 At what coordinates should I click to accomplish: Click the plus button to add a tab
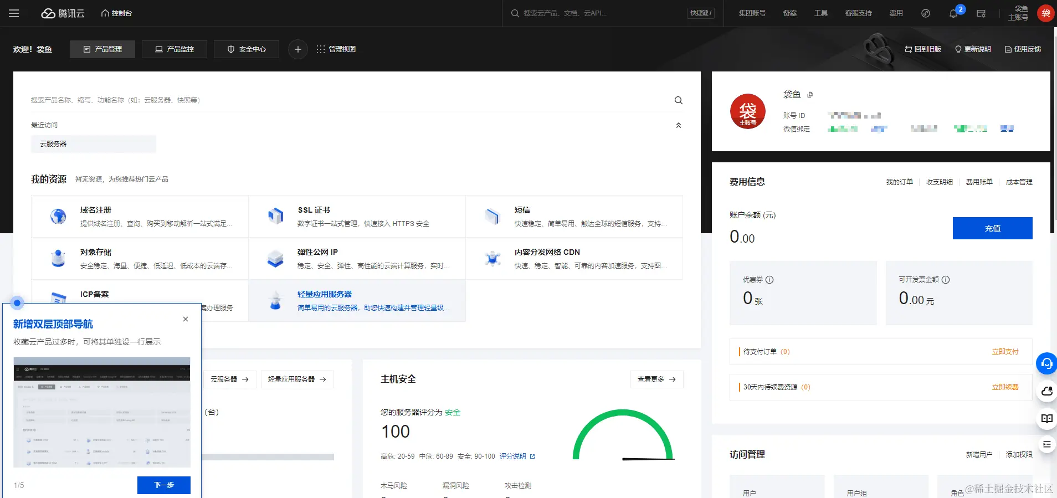pyautogui.click(x=298, y=49)
